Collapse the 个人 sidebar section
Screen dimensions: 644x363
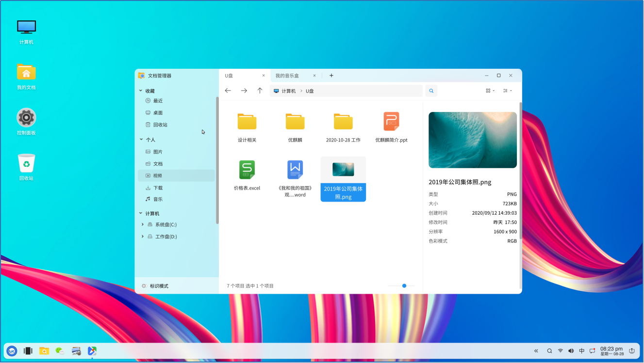(140, 139)
